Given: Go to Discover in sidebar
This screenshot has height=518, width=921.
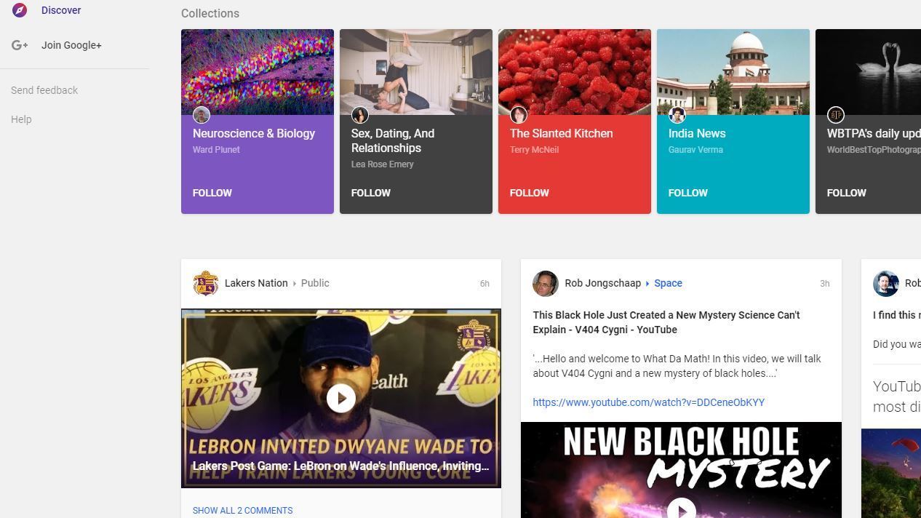Looking at the screenshot, I should (x=61, y=10).
